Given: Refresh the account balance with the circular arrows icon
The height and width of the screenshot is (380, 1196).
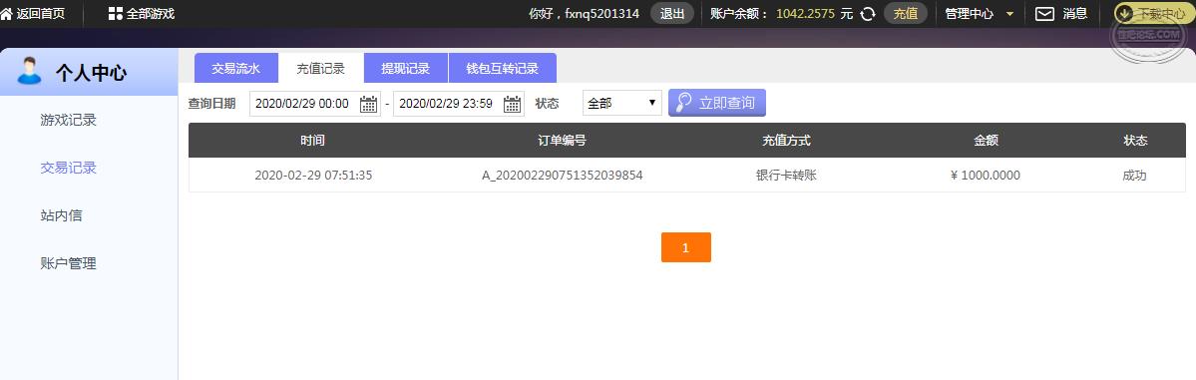Looking at the screenshot, I should click(x=867, y=14).
